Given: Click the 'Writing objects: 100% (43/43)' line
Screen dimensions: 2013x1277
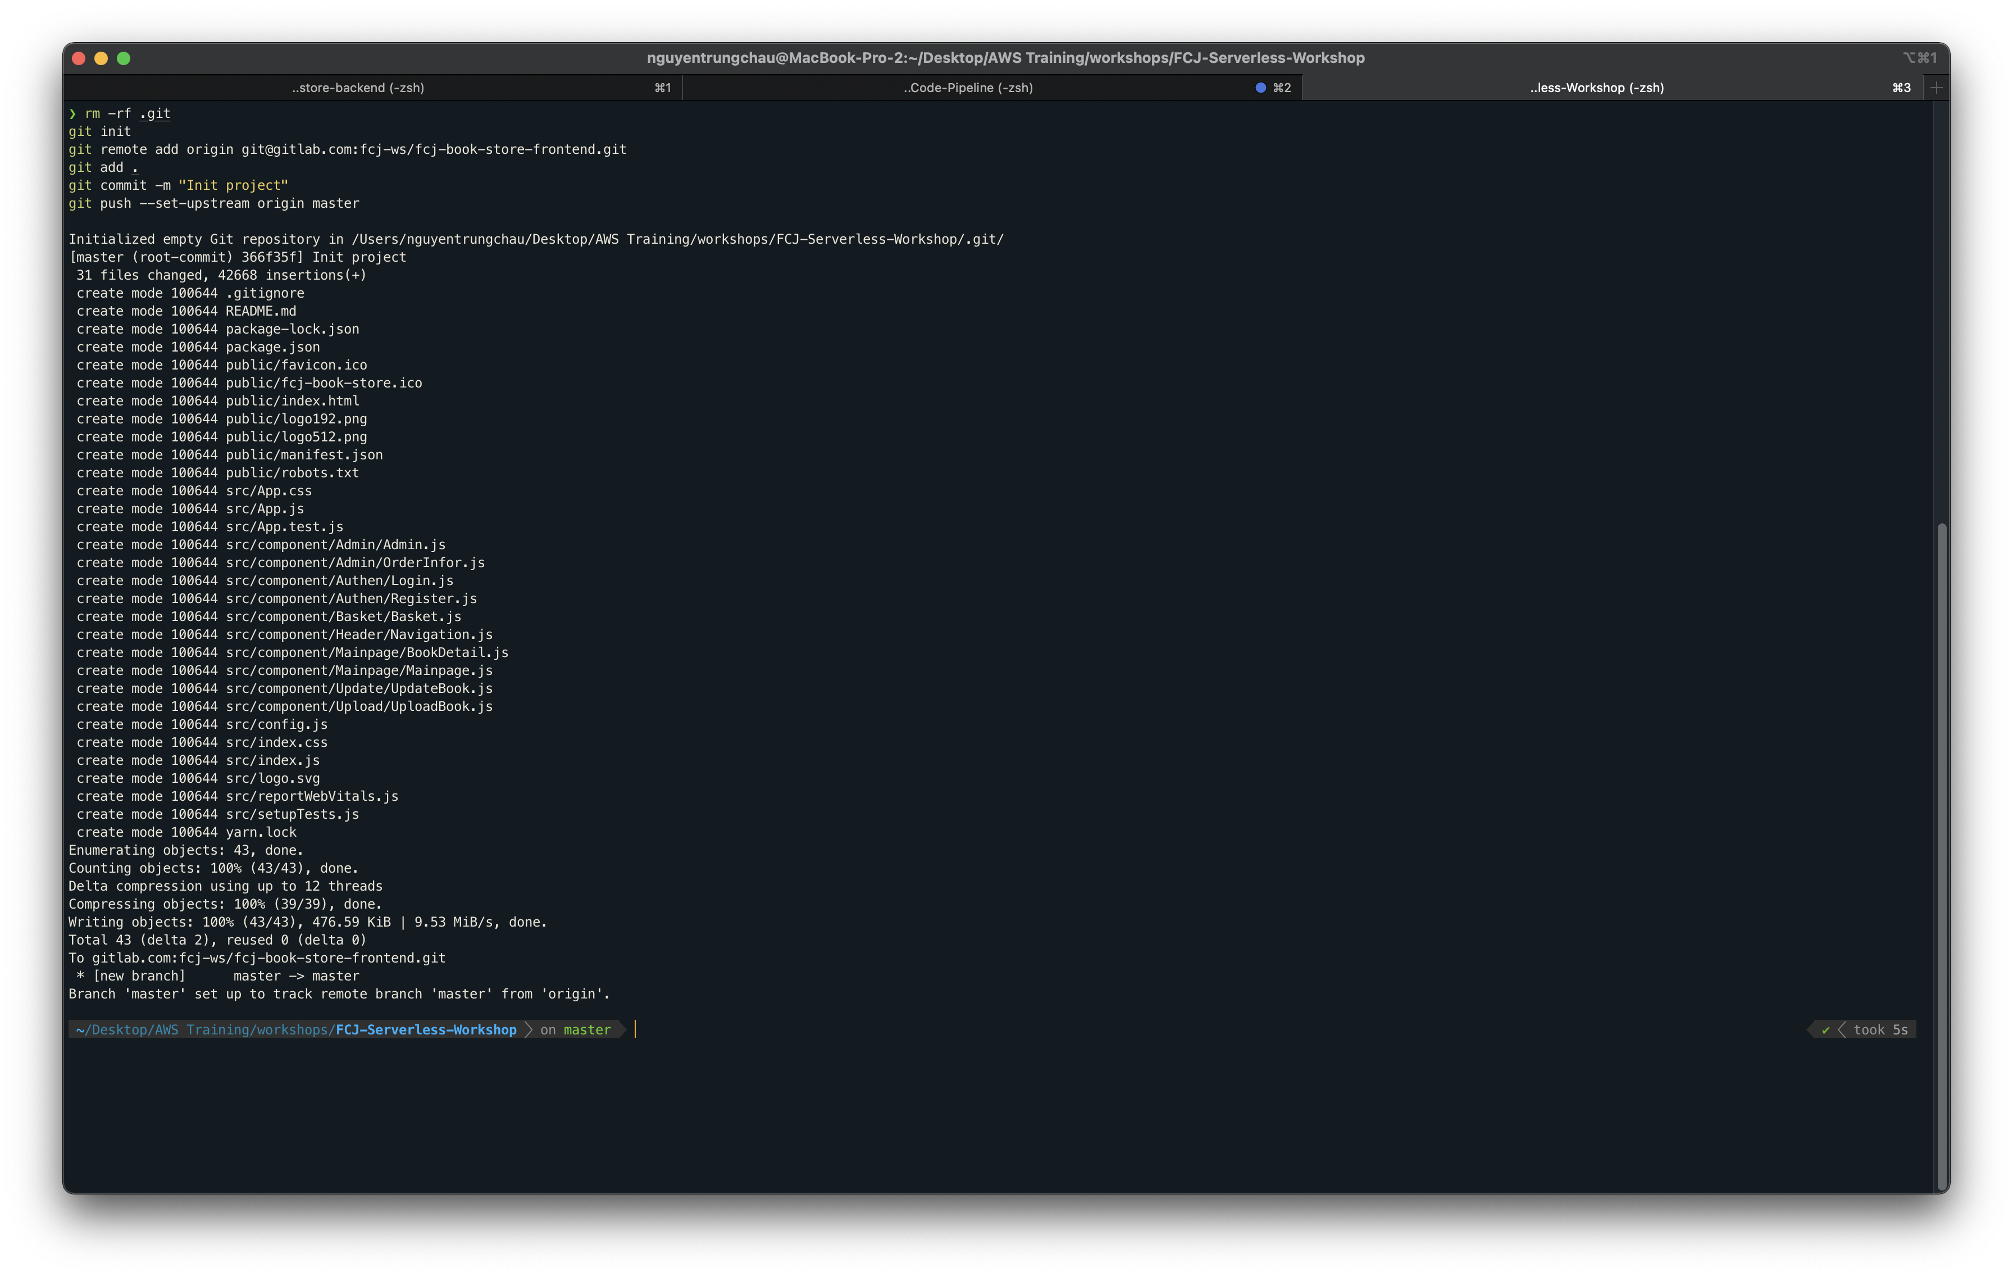Looking at the screenshot, I should coord(308,922).
